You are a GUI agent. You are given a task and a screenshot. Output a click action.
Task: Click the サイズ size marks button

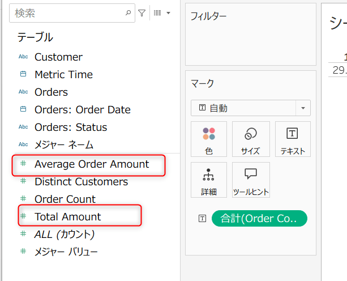(251, 139)
